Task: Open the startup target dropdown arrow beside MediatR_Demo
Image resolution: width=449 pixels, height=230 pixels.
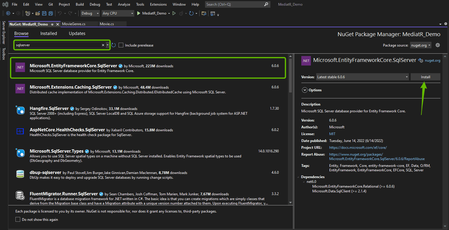Action: [x=169, y=13]
